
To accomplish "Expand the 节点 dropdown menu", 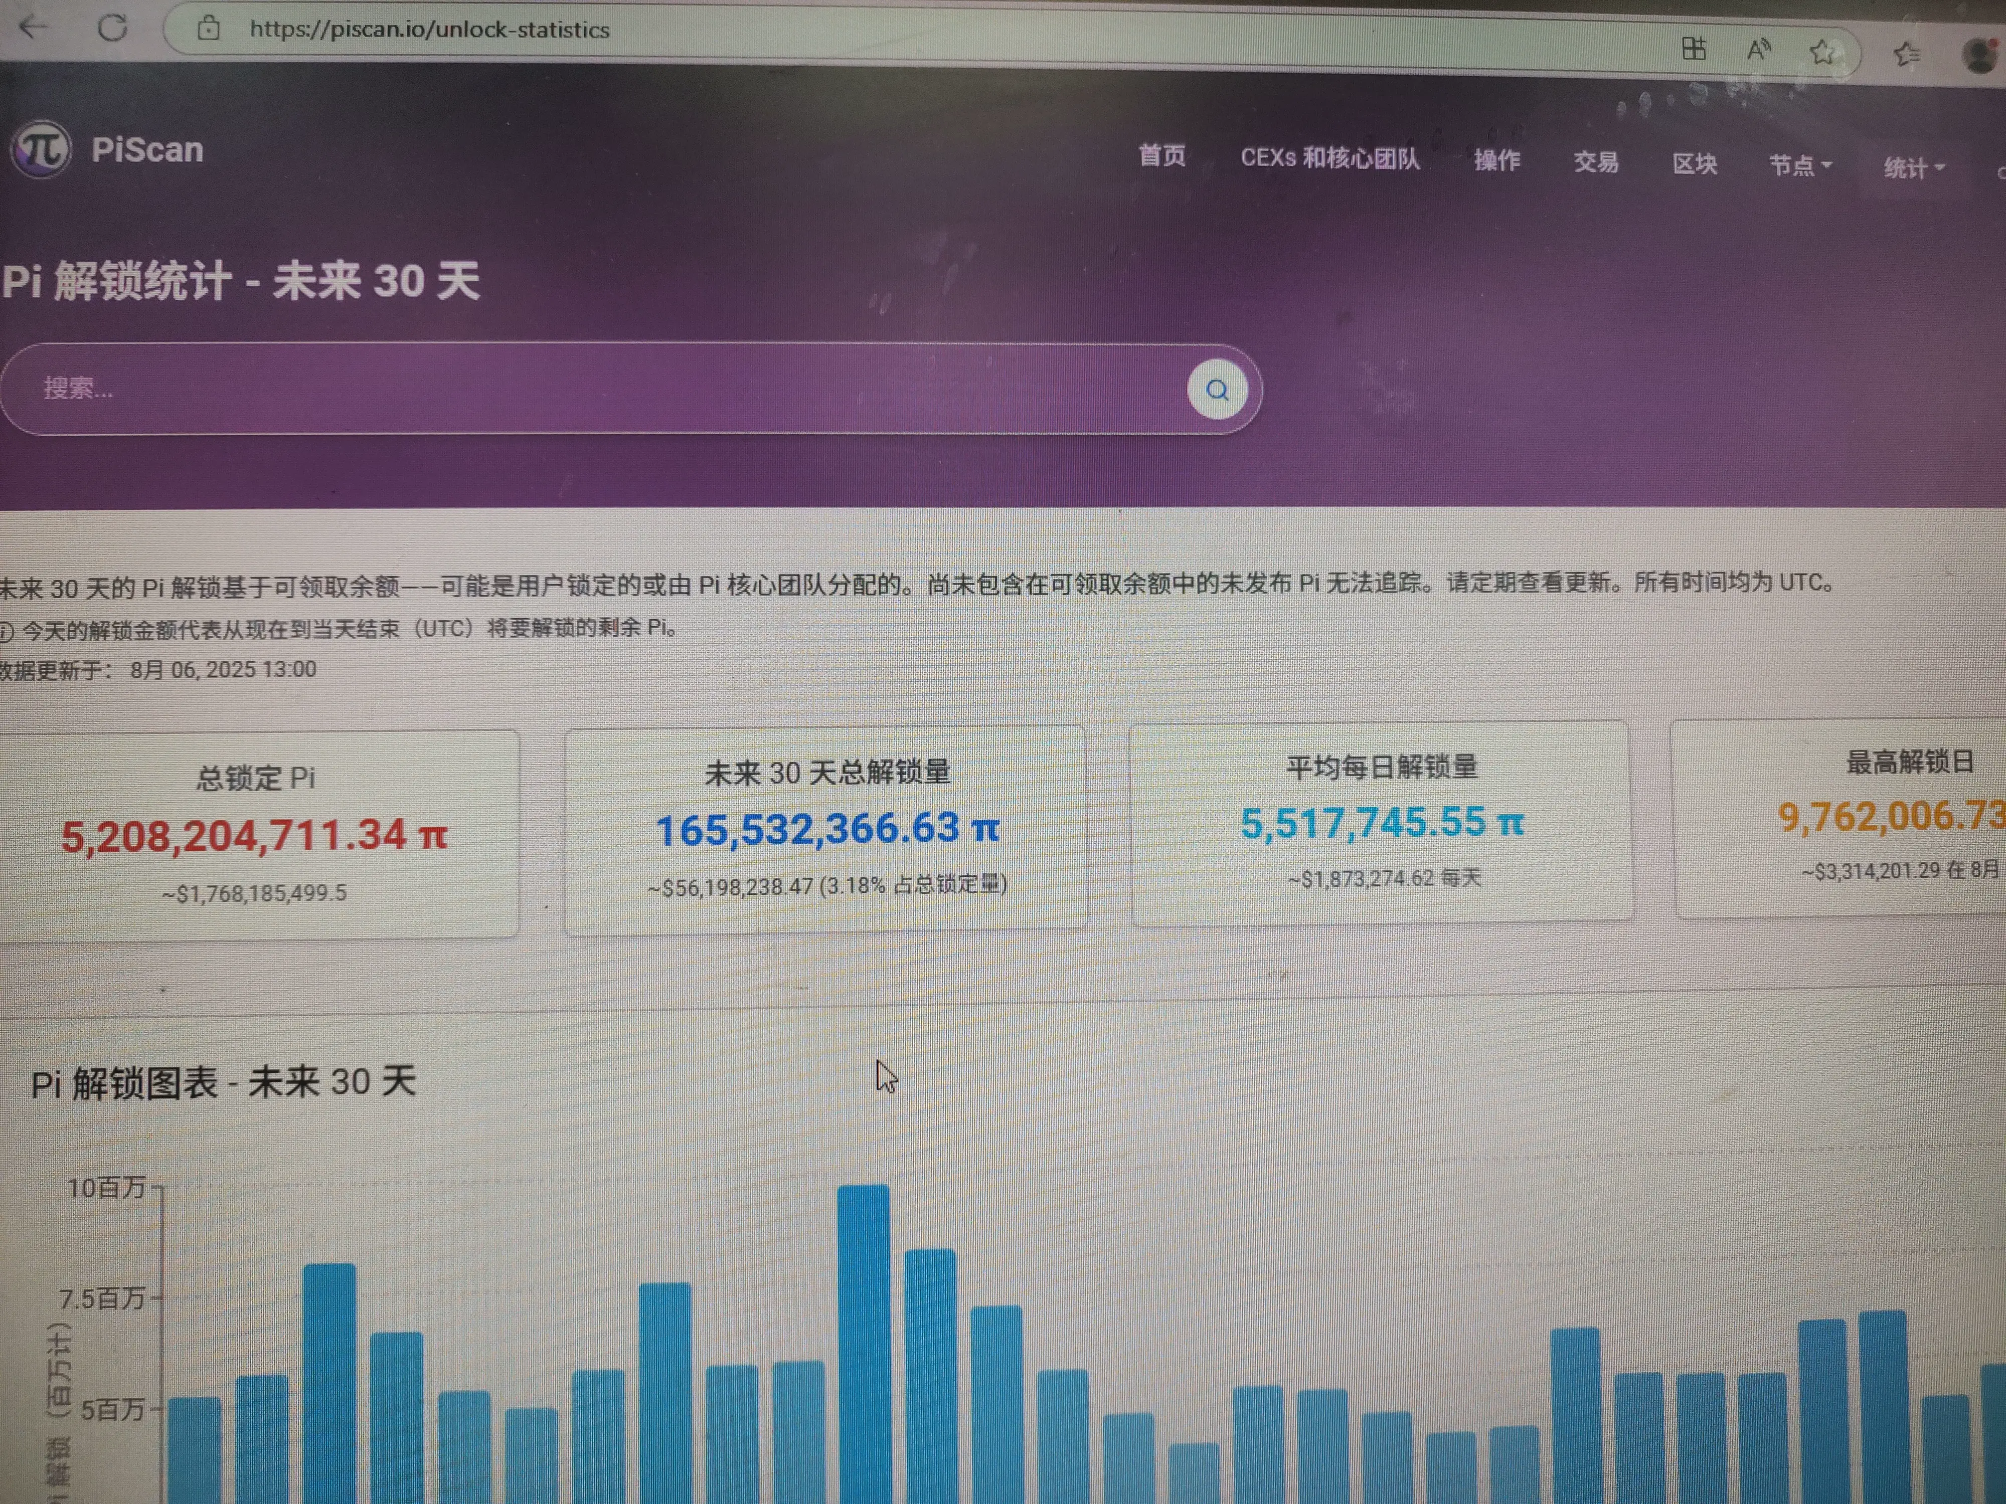I will pyautogui.click(x=1800, y=166).
